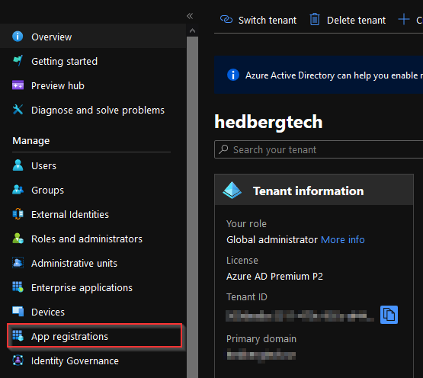Click the hedbergtech tenant heading
The height and width of the screenshot is (378, 423).
[268, 122]
